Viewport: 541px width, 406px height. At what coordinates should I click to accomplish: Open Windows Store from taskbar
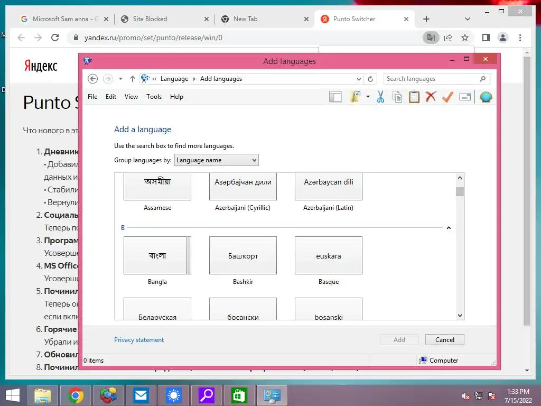click(239, 395)
